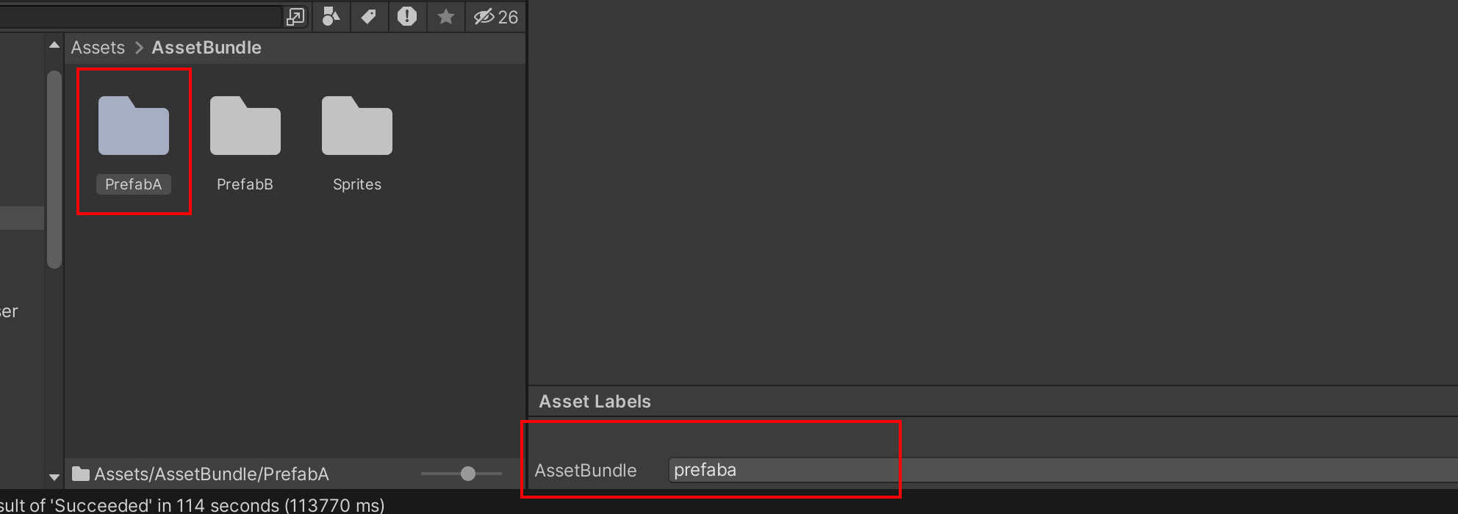The image size is (1458, 514).
Task: Click the Asset Labels header
Action: click(595, 402)
